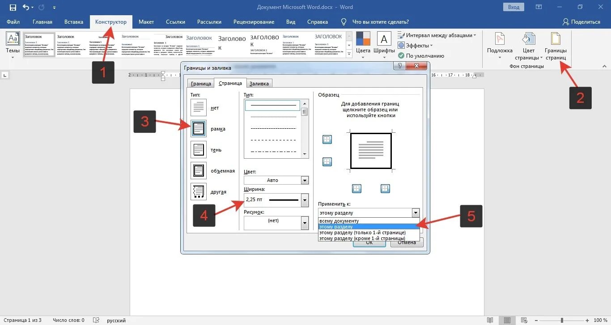Screen dimensions: 611x325
Task: Select the Конструктор ribbon tab
Action: (111, 22)
